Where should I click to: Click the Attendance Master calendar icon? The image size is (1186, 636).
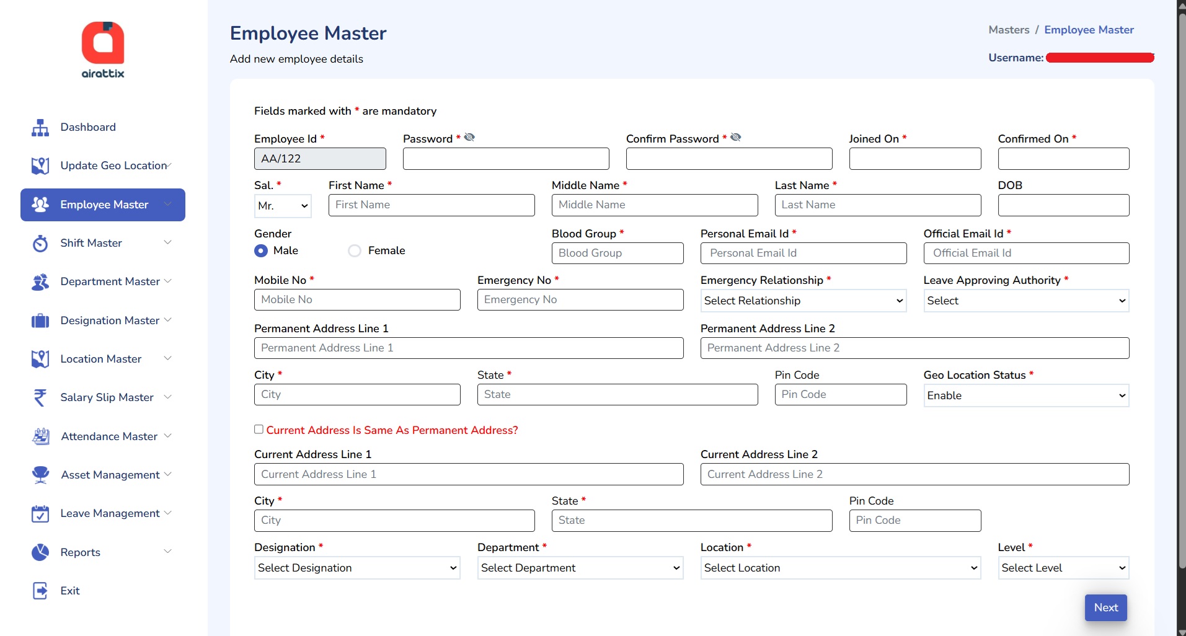click(x=40, y=437)
